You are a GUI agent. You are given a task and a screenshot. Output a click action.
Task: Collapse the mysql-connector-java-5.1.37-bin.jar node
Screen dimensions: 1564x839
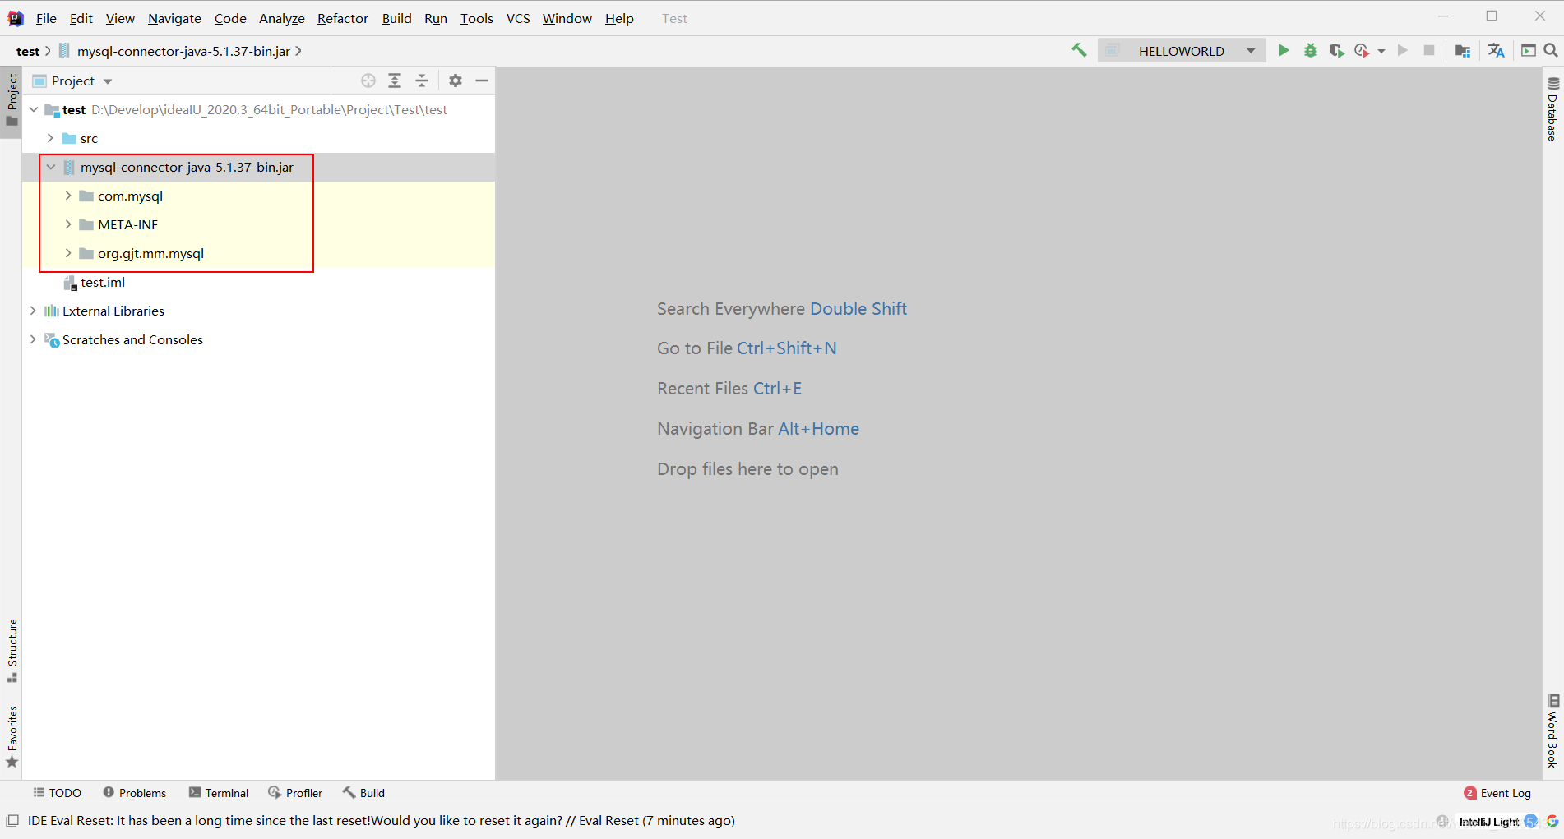pyautogui.click(x=51, y=167)
